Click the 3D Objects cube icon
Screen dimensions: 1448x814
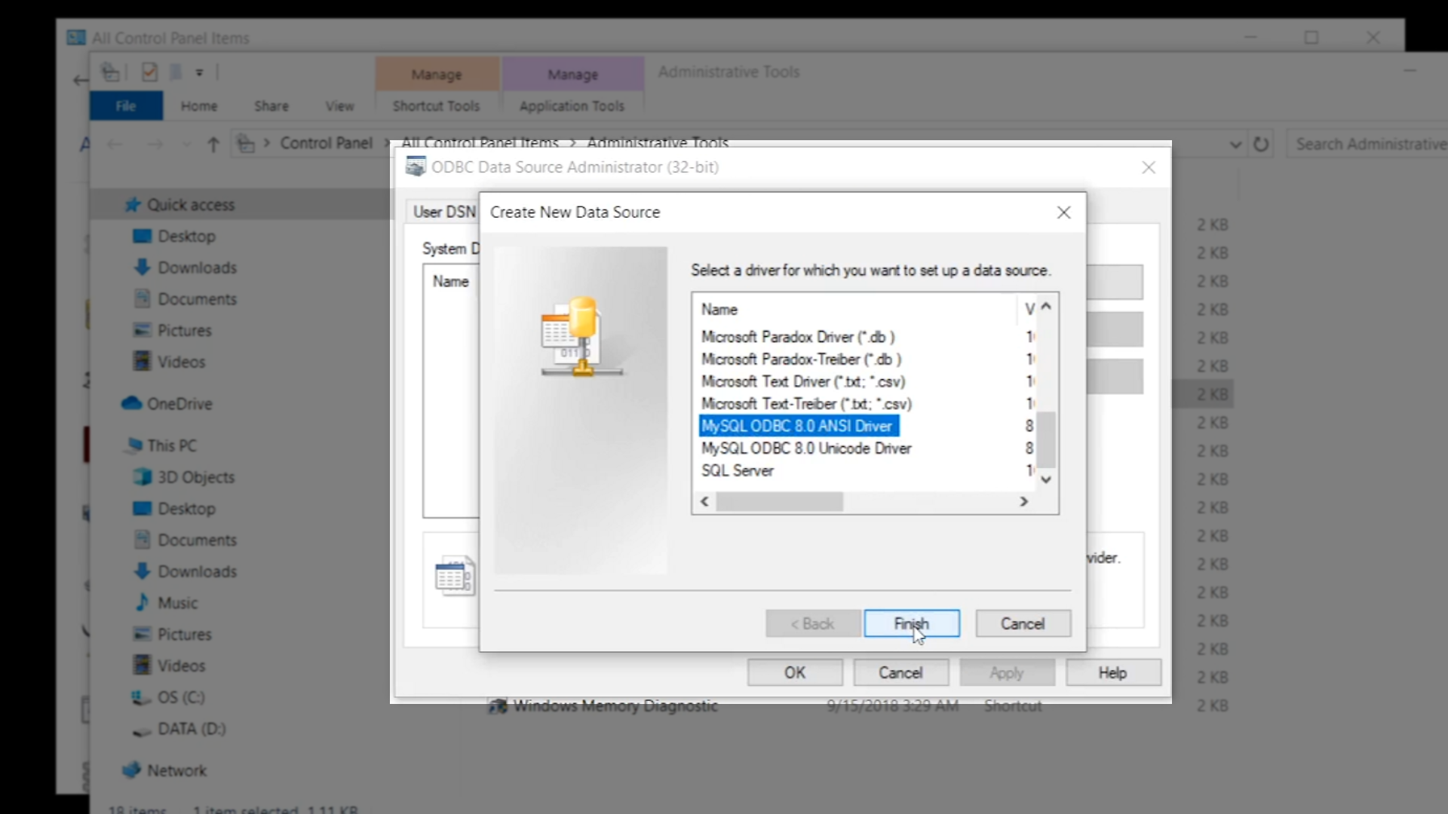point(142,477)
